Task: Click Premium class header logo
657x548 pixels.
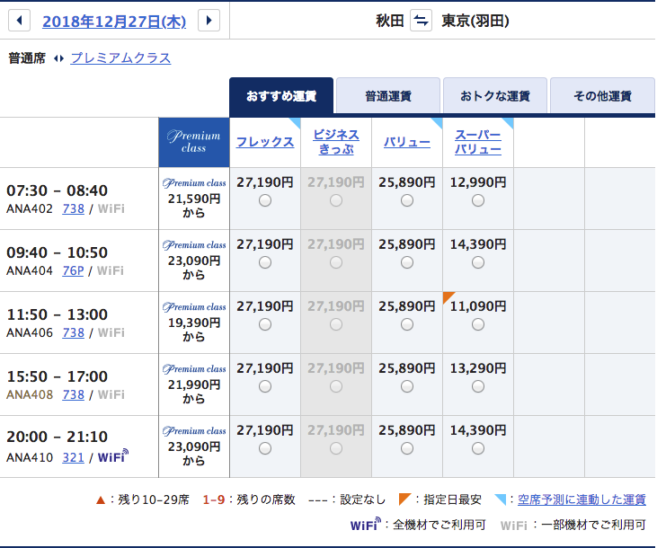Action: [x=193, y=142]
